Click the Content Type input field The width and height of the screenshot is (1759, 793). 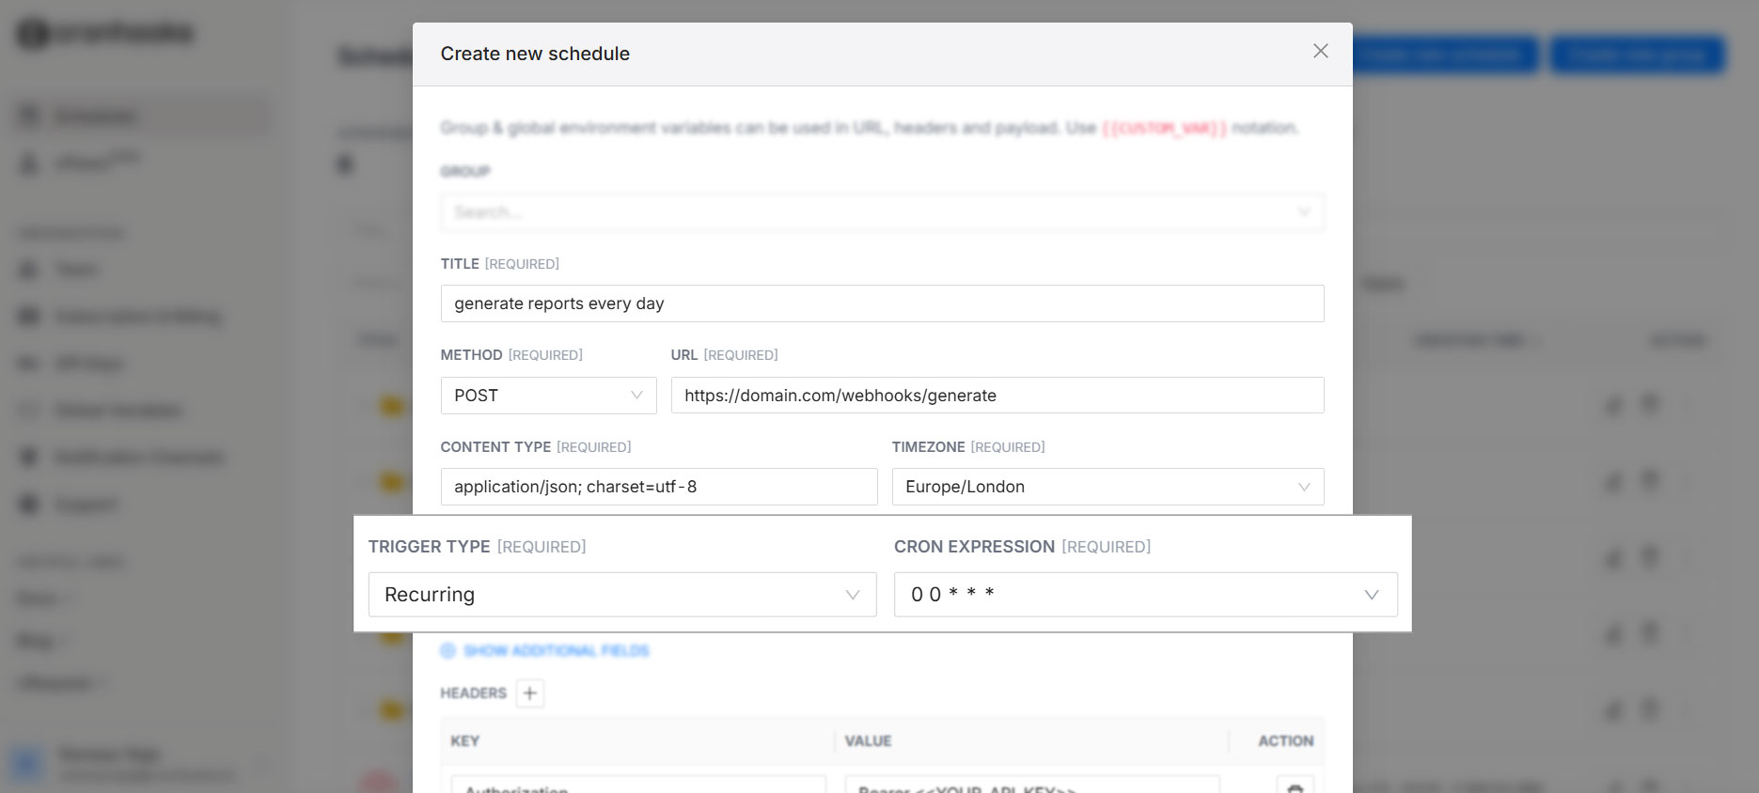659,487
